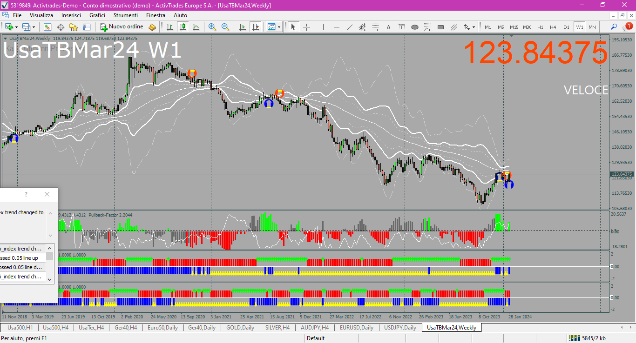This screenshot has height=343, width=636.
Task: Click the alert dialog help question mark
Action: [26, 194]
